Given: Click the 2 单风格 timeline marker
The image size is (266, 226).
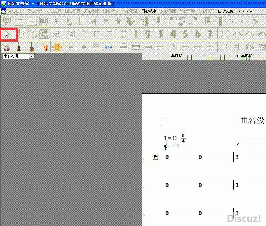Looking at the screenshot, I should pyautogui.click(x=245, y=56).
